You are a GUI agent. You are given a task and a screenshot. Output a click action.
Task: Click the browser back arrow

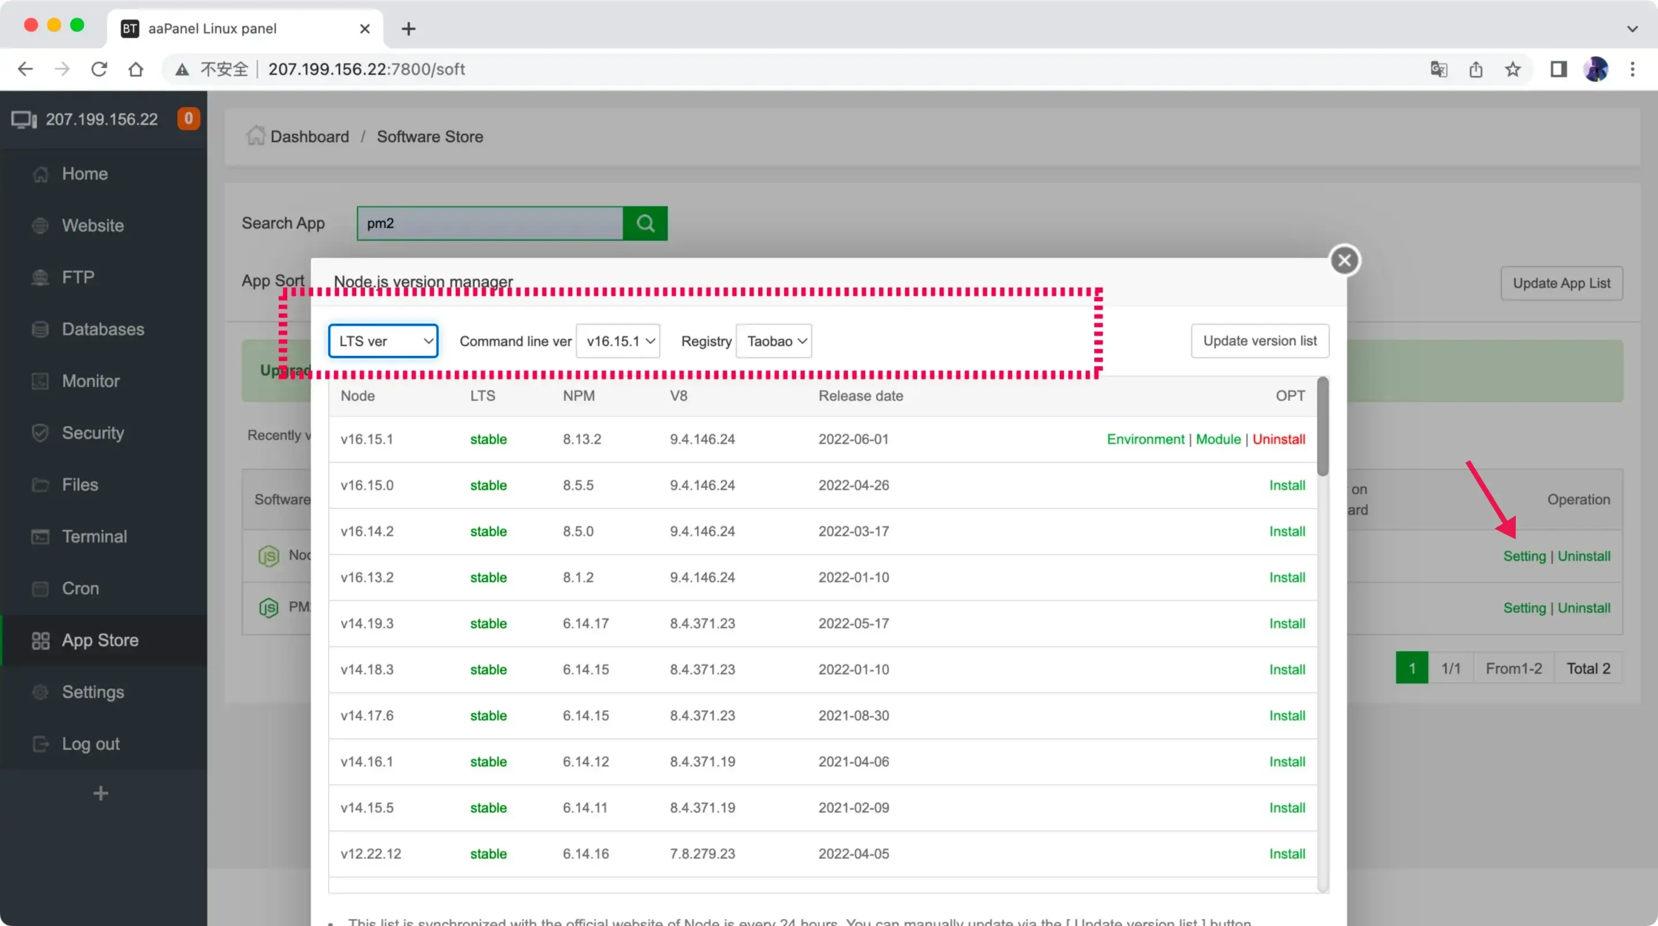25,69
